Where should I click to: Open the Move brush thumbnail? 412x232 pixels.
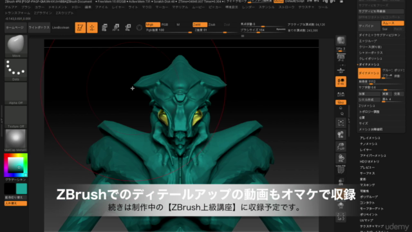pyautogui.click(x=15, y=46)
